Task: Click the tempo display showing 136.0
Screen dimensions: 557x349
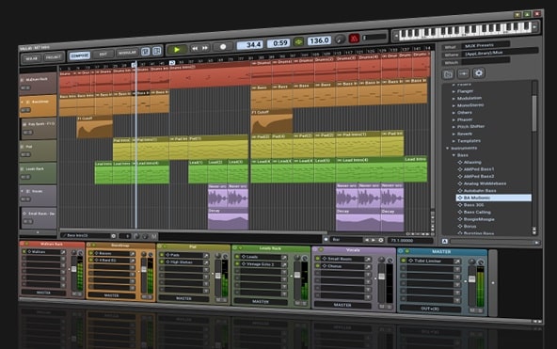Action: pyautogui.click(x=319, y=40)
